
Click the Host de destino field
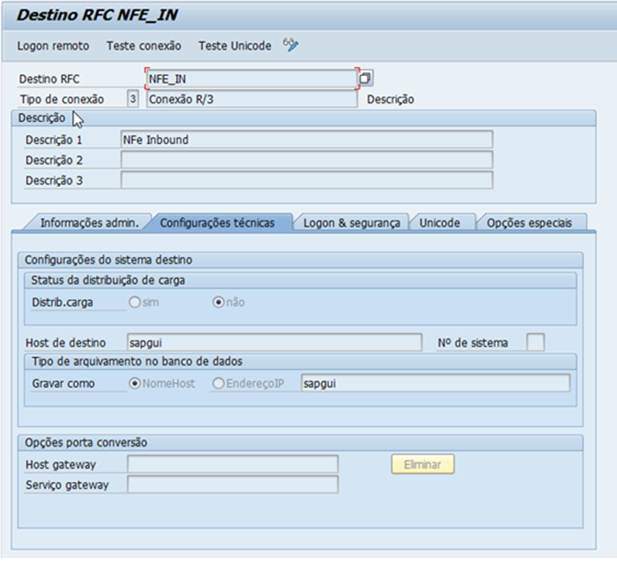(274, 342)
